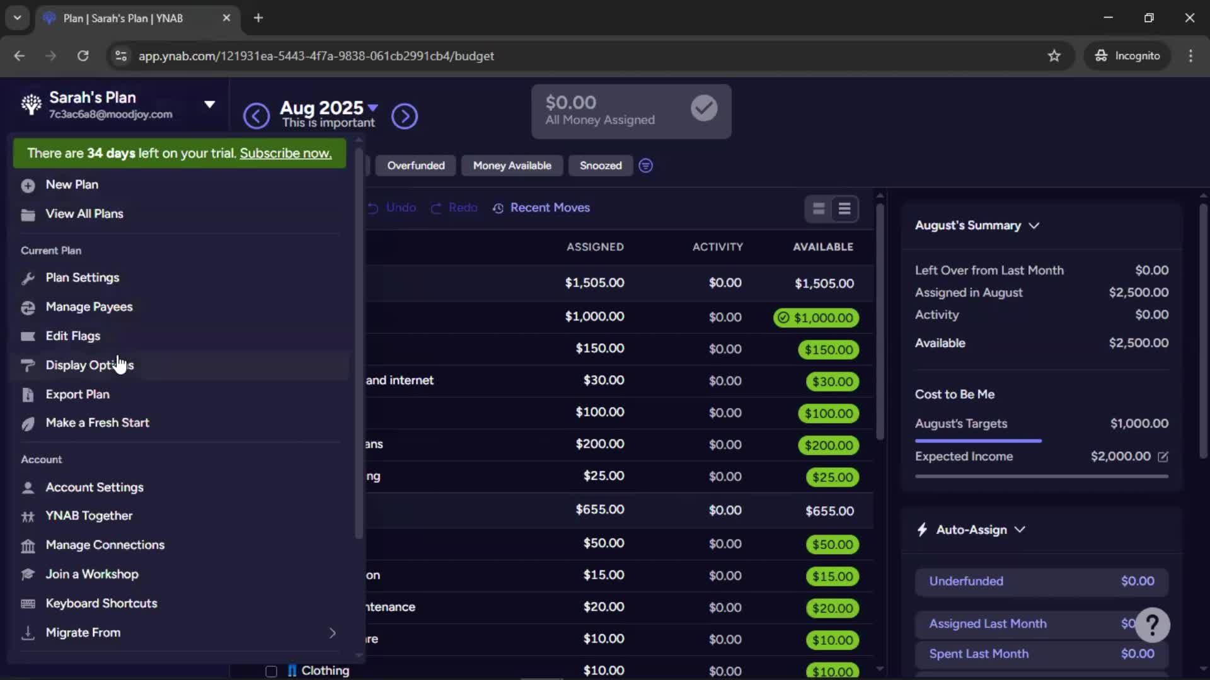Select Keyboard Shortcuts menu item

(179, 603)
